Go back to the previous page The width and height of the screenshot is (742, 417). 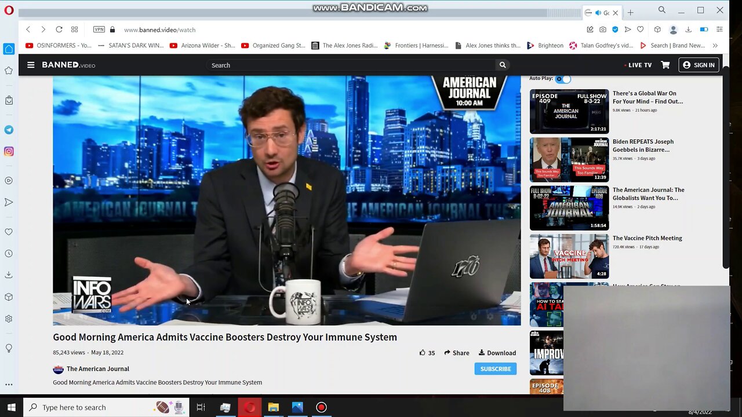(28, 30)
